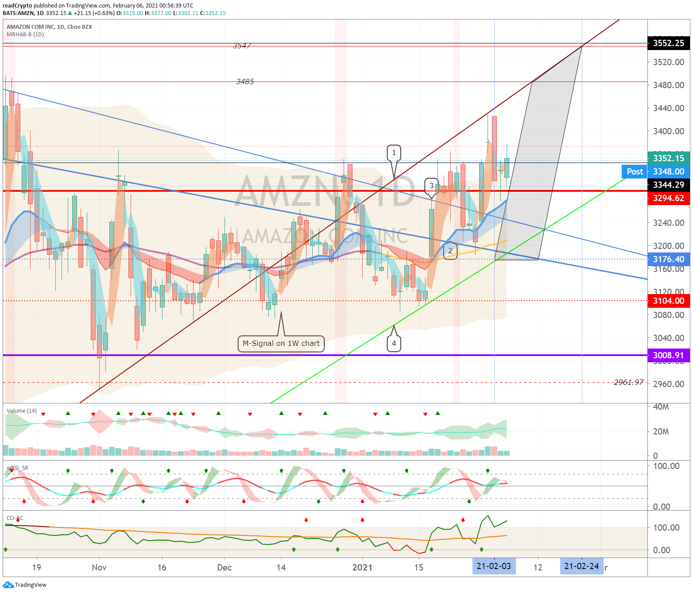Click the 3348.00 post-market price label
Viewport: 693px width, 593px height.
click(669, 171)
